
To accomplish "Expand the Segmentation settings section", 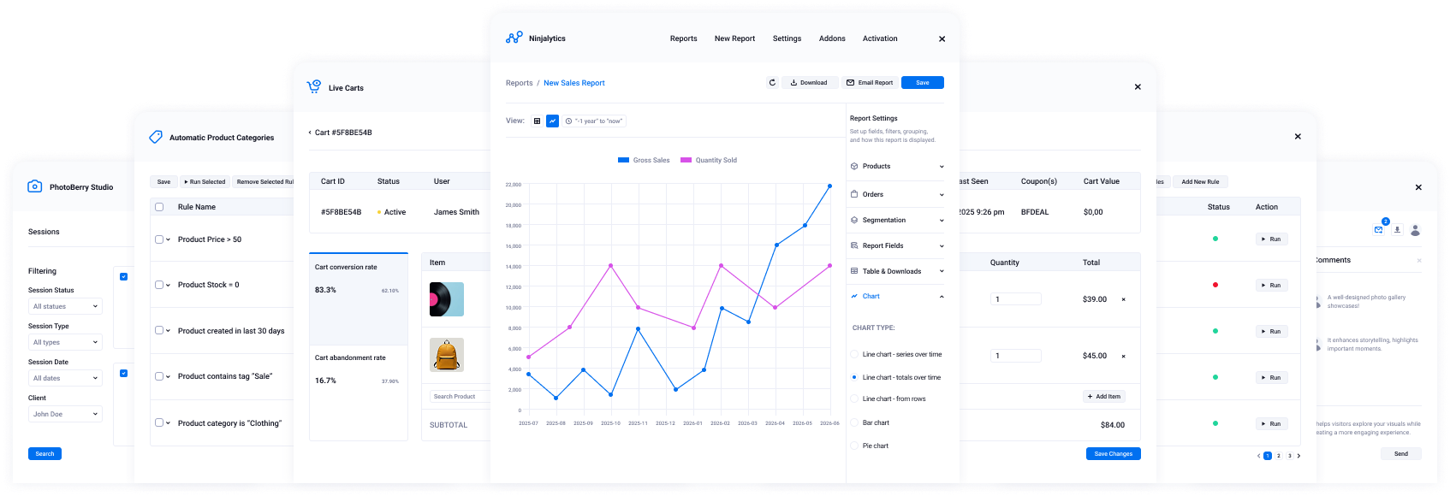I will click(x=942, y=220).
